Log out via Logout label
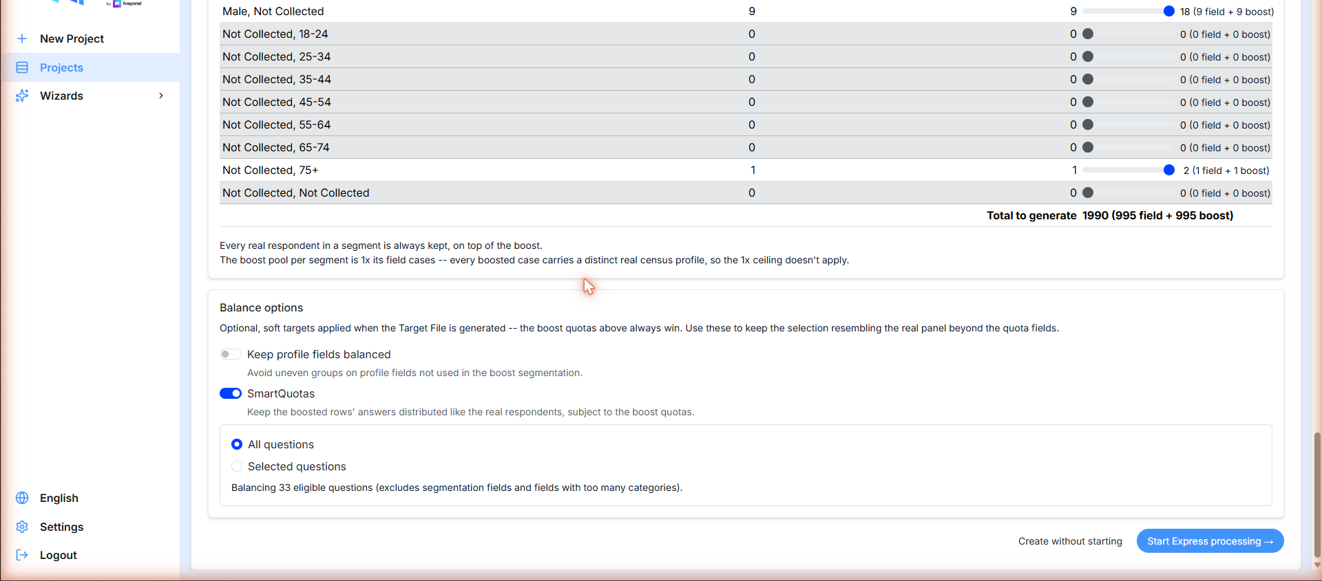This screenshot has width=1322, height=581. (59, 555)
